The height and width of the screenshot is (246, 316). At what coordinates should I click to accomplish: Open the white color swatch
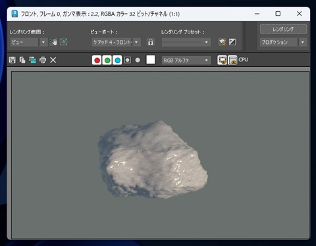point(151,60)
